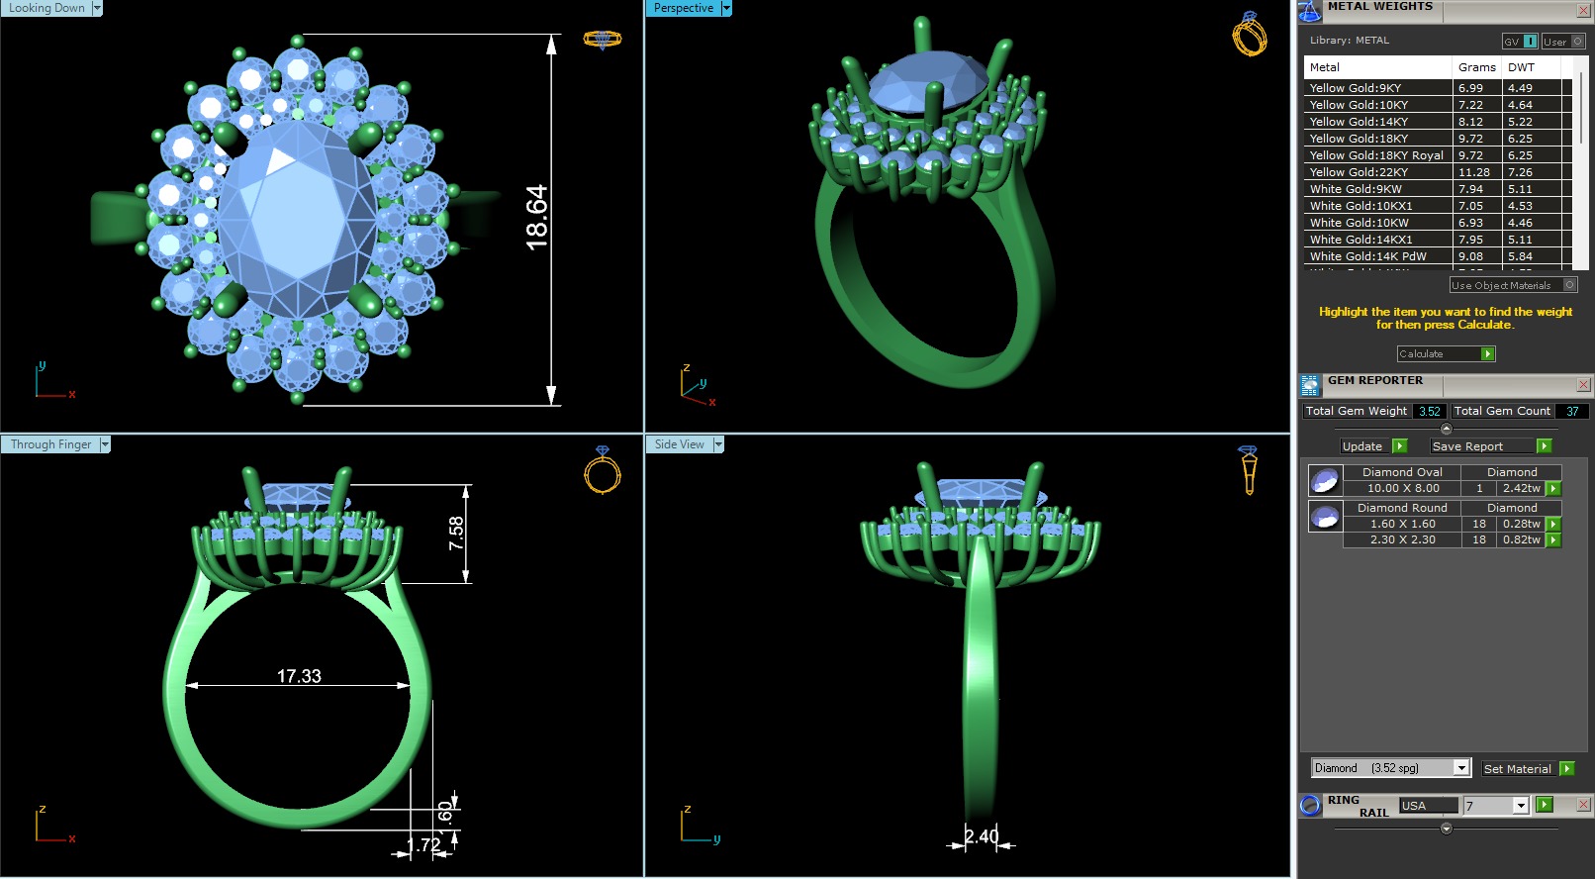Select the White Gold:14KX1 row
Image resolution: width=1595 pixels, height=879 pixels.
1438,240
